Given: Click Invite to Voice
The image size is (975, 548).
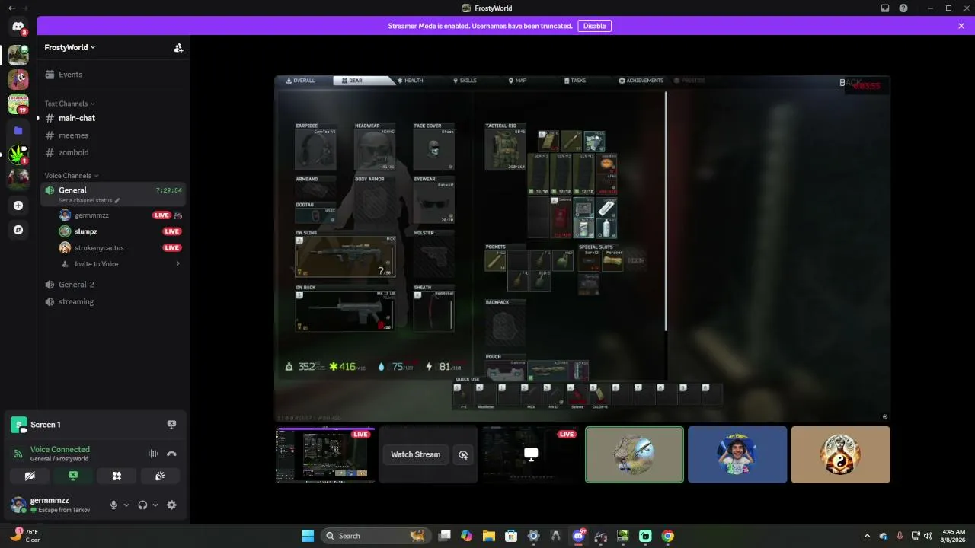Looking at the screenshot, I should [97, 264].
